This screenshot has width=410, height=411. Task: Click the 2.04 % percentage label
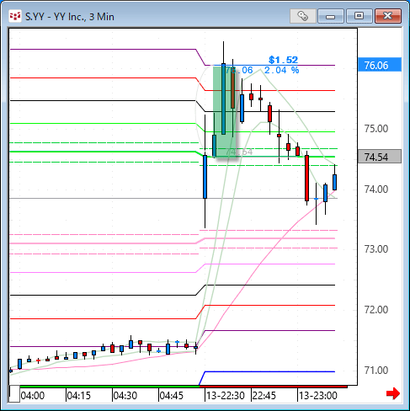coord(281,70)
